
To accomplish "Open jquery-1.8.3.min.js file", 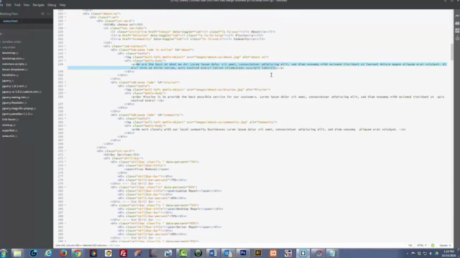I will [x=14, y=86].
